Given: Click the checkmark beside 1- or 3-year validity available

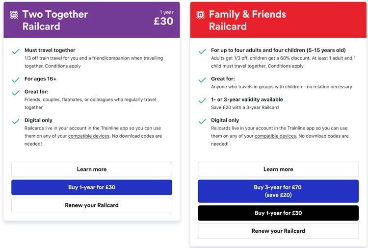Looking at the screenshot, I should [x=202, y=101].
